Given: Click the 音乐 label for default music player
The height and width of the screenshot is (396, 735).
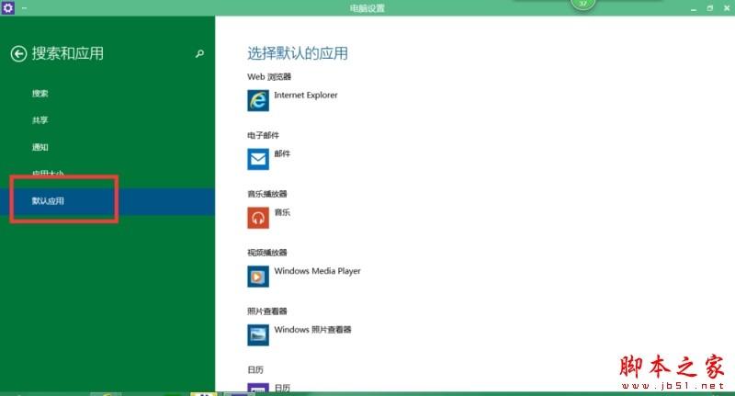Looking at the screenshot, I should coord(282,212).
